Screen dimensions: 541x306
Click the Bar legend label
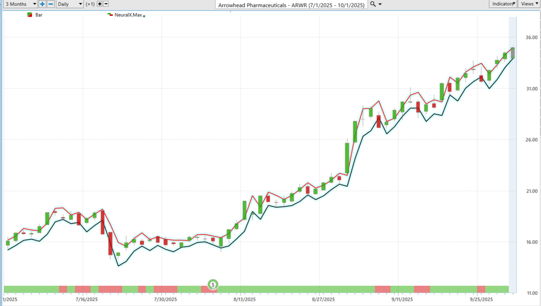(39, 15)
